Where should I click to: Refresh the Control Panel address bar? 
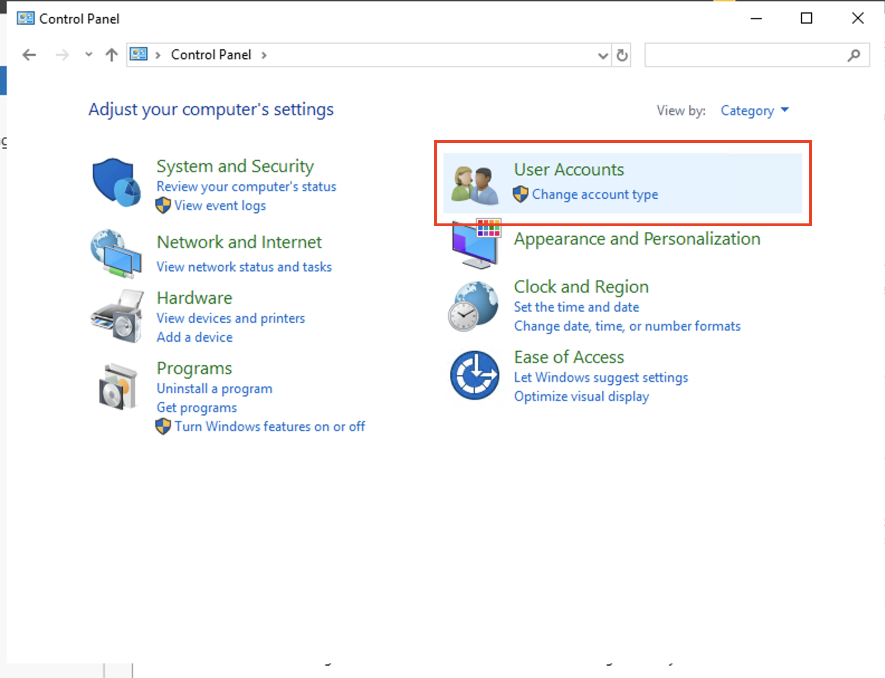click(x=622, y=55)
